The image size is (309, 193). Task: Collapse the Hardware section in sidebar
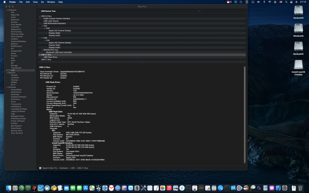(7, 10)
